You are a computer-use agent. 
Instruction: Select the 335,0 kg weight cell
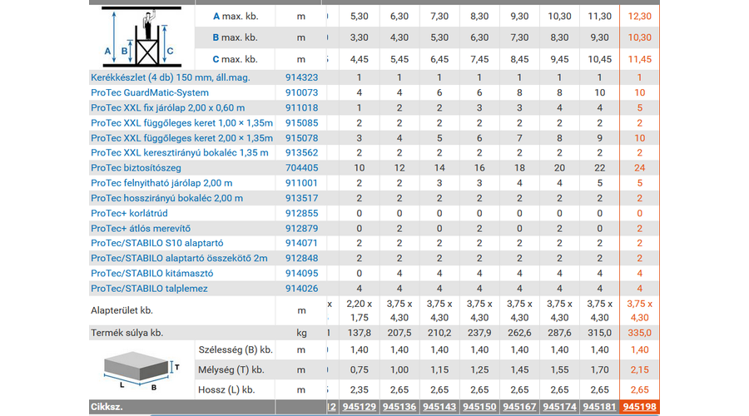coord(640,333)
